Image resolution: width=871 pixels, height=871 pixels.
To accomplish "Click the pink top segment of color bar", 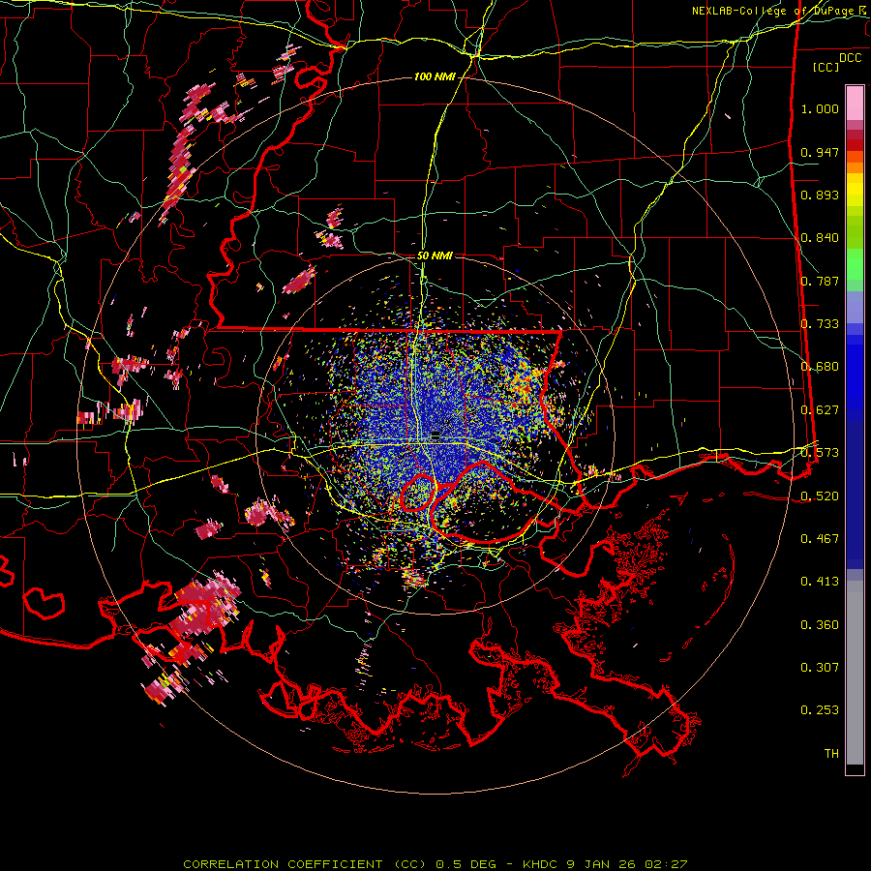I will point(855,103).
